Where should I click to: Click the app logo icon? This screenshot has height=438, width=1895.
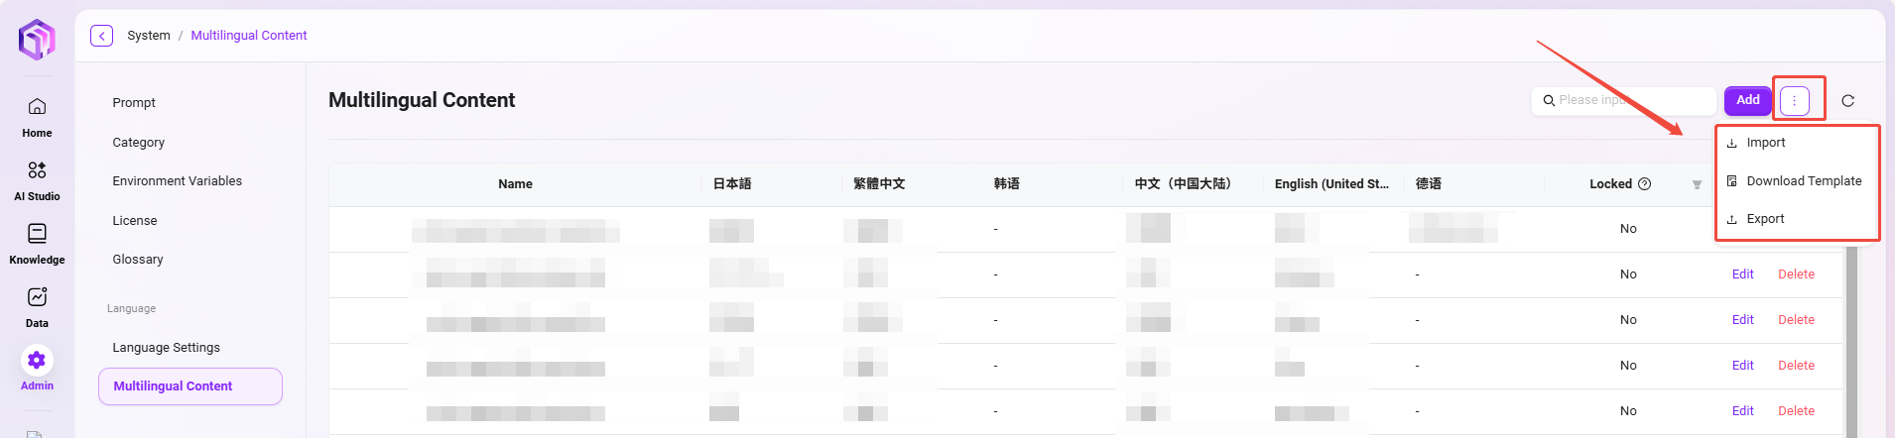[x=37, y=40]
